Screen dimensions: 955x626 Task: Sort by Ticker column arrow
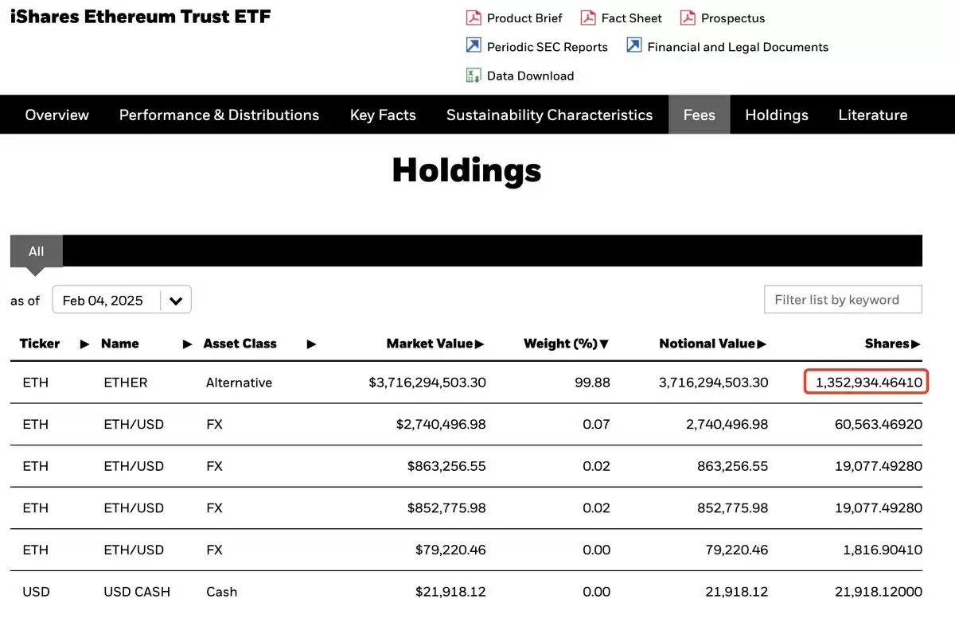pyautogui.click(x=85, y=344)
